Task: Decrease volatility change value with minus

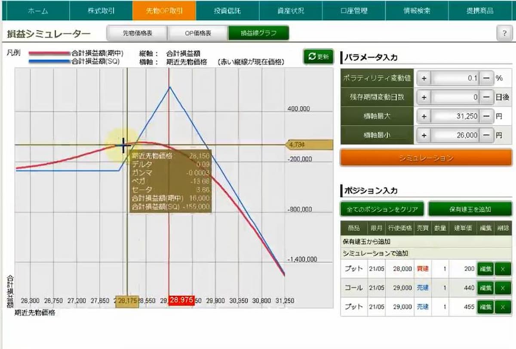Action: pyautogui.click(x=486, y=79)
